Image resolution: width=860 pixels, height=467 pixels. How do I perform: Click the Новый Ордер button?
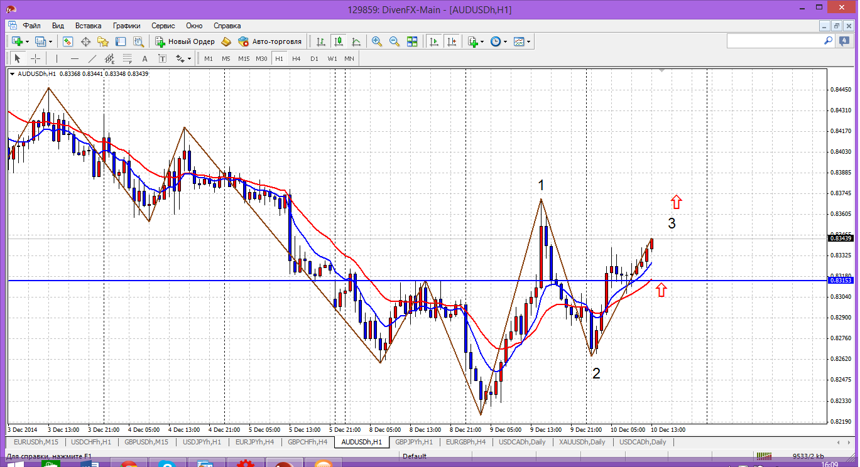pos(185,41)
